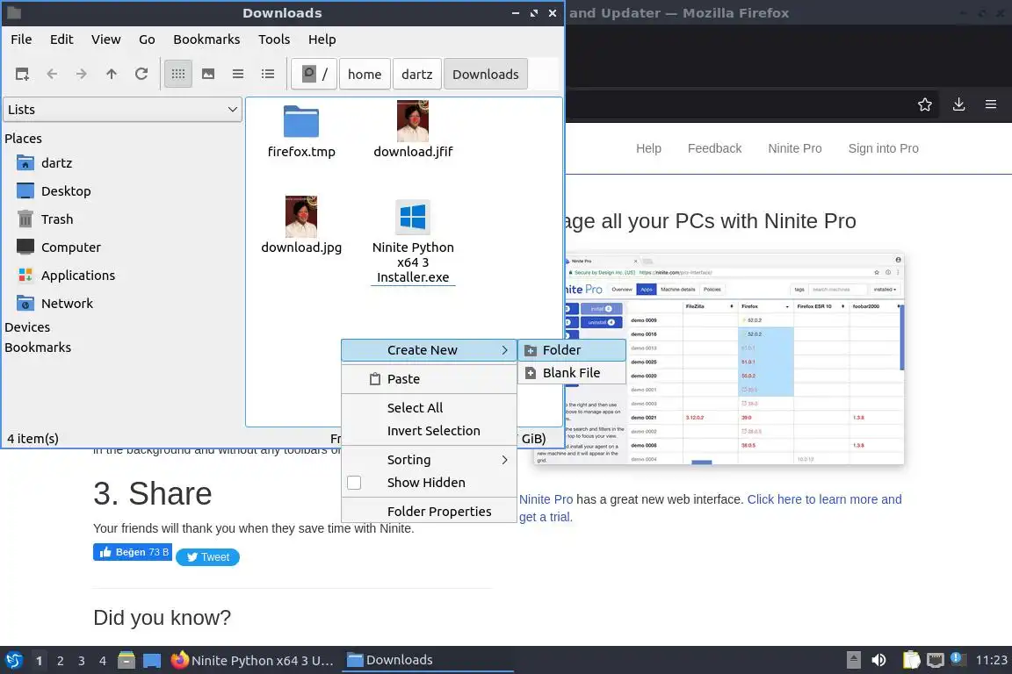Screen dimensions: 1012x674
Task: Open new tab icon in file manager toolbar
Action: (22, 75)
